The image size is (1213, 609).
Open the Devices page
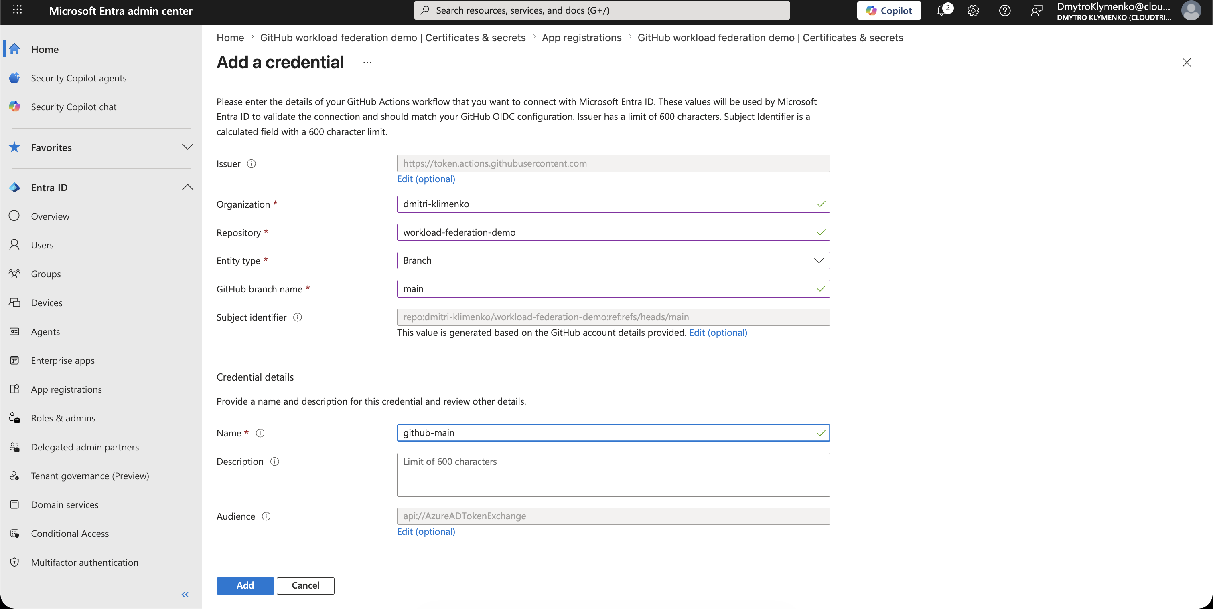tap(47, 303)
